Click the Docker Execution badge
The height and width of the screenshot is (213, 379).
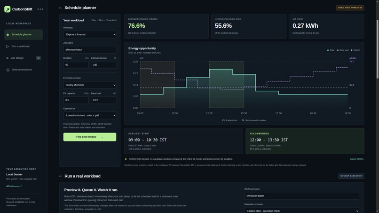(x=351, y=176)
